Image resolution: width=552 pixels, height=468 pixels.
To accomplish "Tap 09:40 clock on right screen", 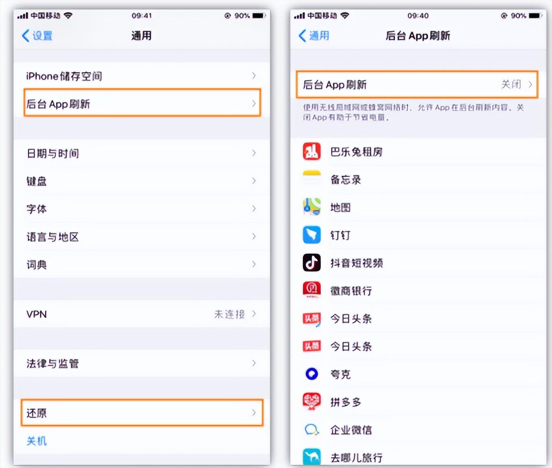I will 418,16.
